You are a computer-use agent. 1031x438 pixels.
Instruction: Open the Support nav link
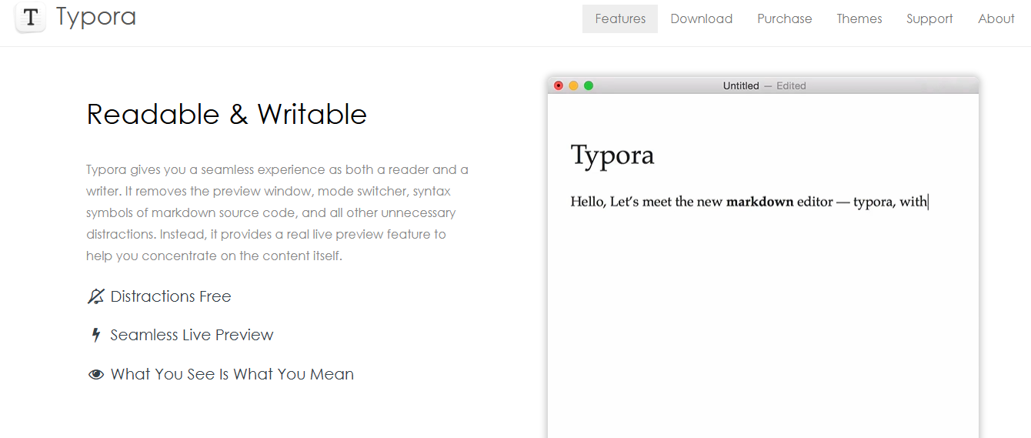[929, 18]
